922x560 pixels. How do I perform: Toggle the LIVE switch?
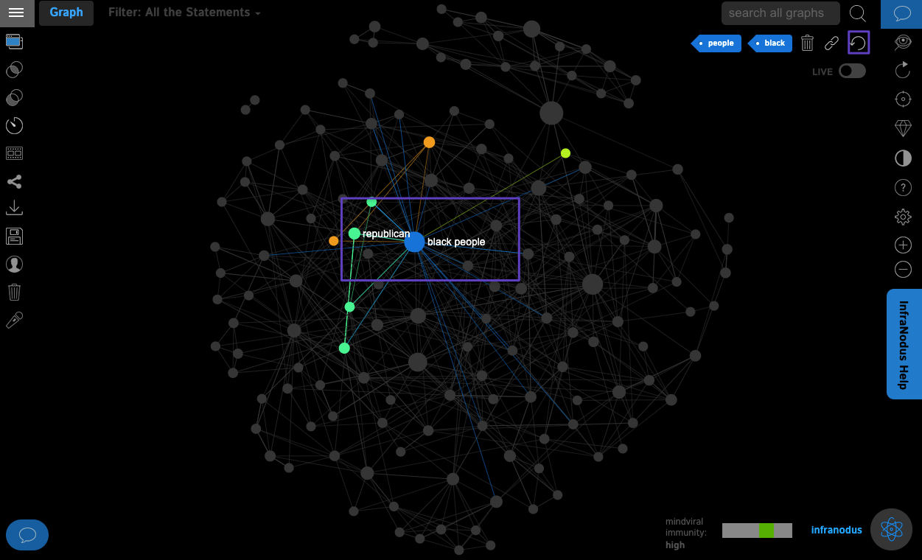pyautogui.click(x=852, y=71)
